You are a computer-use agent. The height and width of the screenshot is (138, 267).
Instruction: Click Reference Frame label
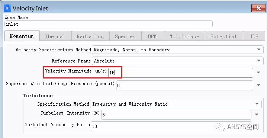pos(71,61)
